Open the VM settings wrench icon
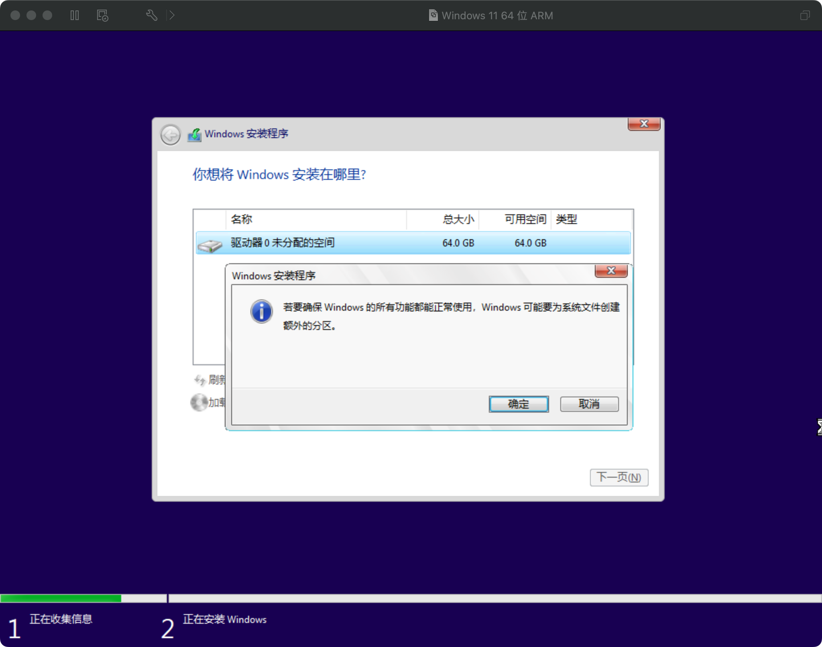822x647 pixels. (152, 15)
